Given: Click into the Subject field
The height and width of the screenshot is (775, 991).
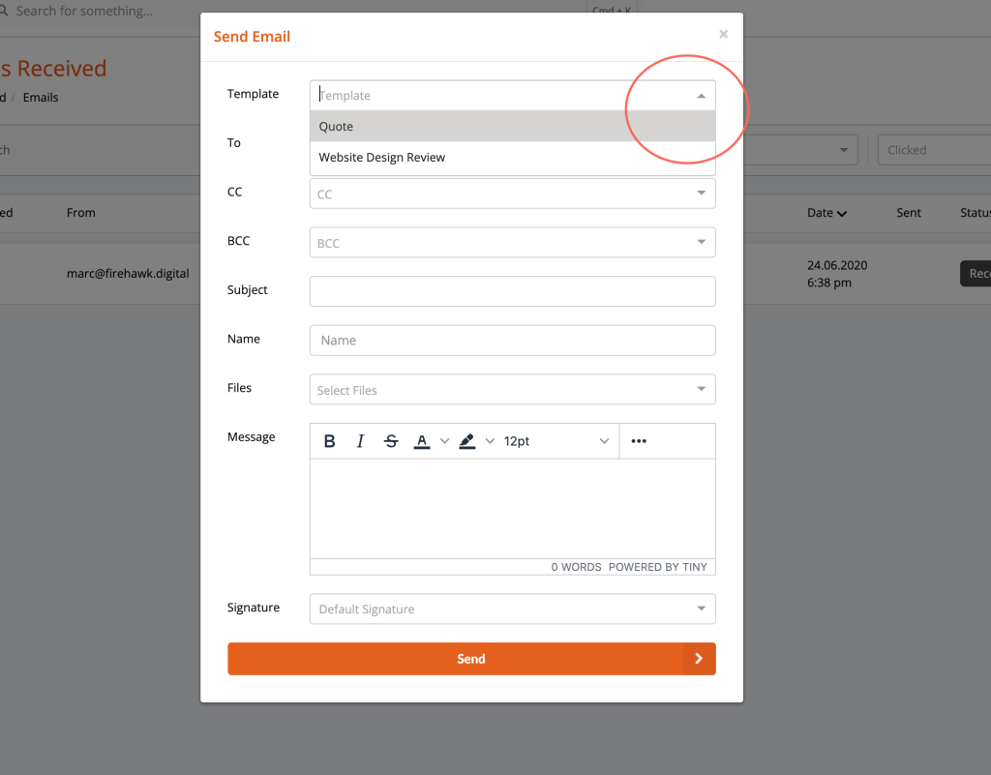Looking at the screenshot, I should pos(512,291).
